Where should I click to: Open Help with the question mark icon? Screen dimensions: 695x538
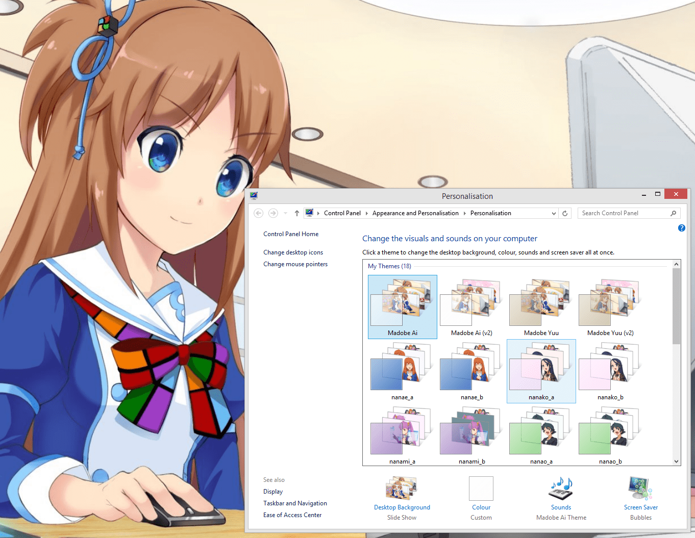(x=682, y=228)
